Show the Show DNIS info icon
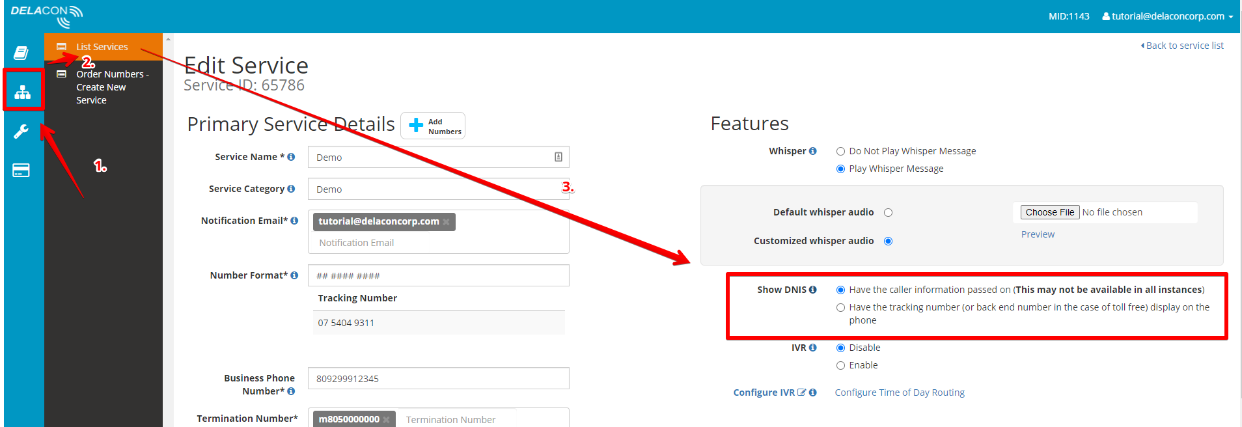1242x427 pixels. [x=812, y=290]
